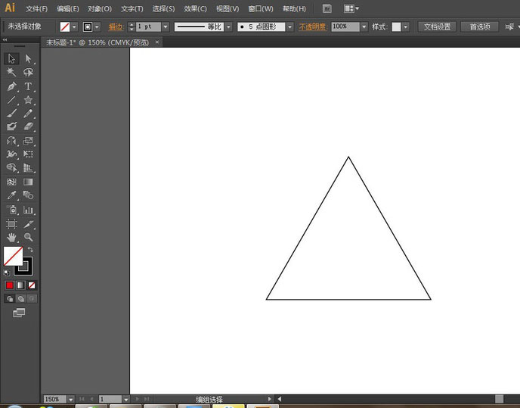Swap fill and stroke colors

(30, 250)
